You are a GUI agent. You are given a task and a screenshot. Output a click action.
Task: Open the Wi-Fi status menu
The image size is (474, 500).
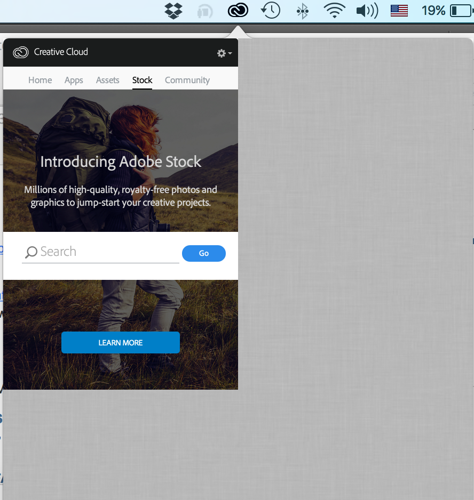pyautogui.click(x=335, y=11)
